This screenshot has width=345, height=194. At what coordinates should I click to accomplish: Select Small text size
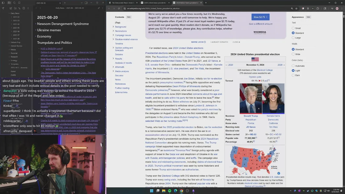(293, 28)
